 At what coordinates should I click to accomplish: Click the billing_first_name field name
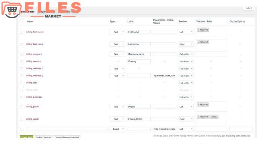pyautogui.click(x=35, y=32)
